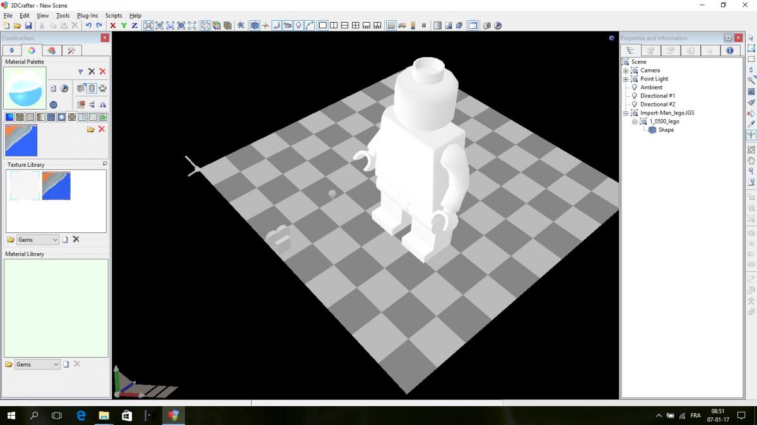The width and height of the screenshot is (757, 425).
Task: Open the File menu
Action: pyautogui.click(x=8, y=15)
